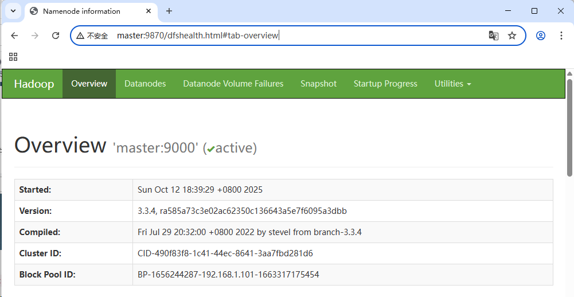The image size is (574, 297).
Task: Close the Namenode information tab
Action: 149,11
